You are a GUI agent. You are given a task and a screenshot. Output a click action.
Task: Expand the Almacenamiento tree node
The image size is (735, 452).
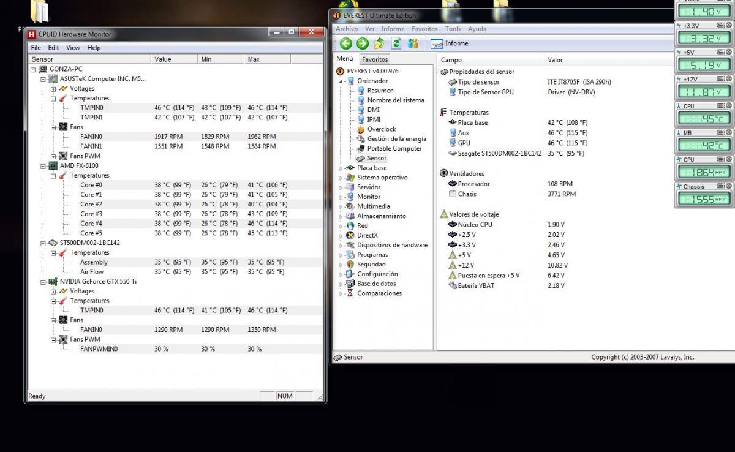342,216
